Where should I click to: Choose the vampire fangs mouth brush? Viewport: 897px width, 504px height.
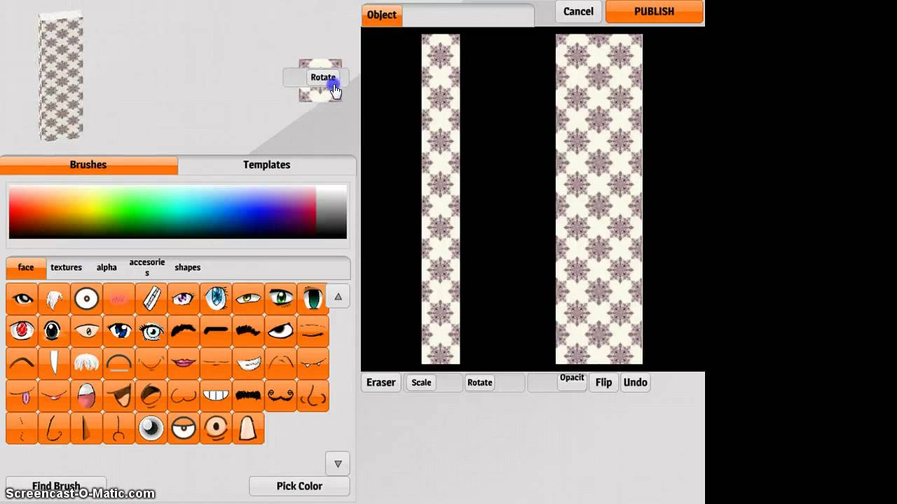tap(312, 363)
